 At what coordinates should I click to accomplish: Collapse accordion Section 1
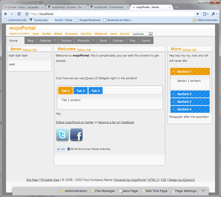point(190,71)
